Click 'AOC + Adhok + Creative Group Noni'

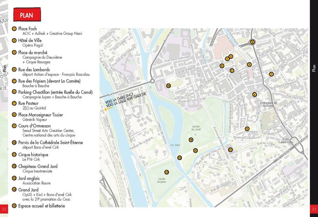click(x=52, y=33)
